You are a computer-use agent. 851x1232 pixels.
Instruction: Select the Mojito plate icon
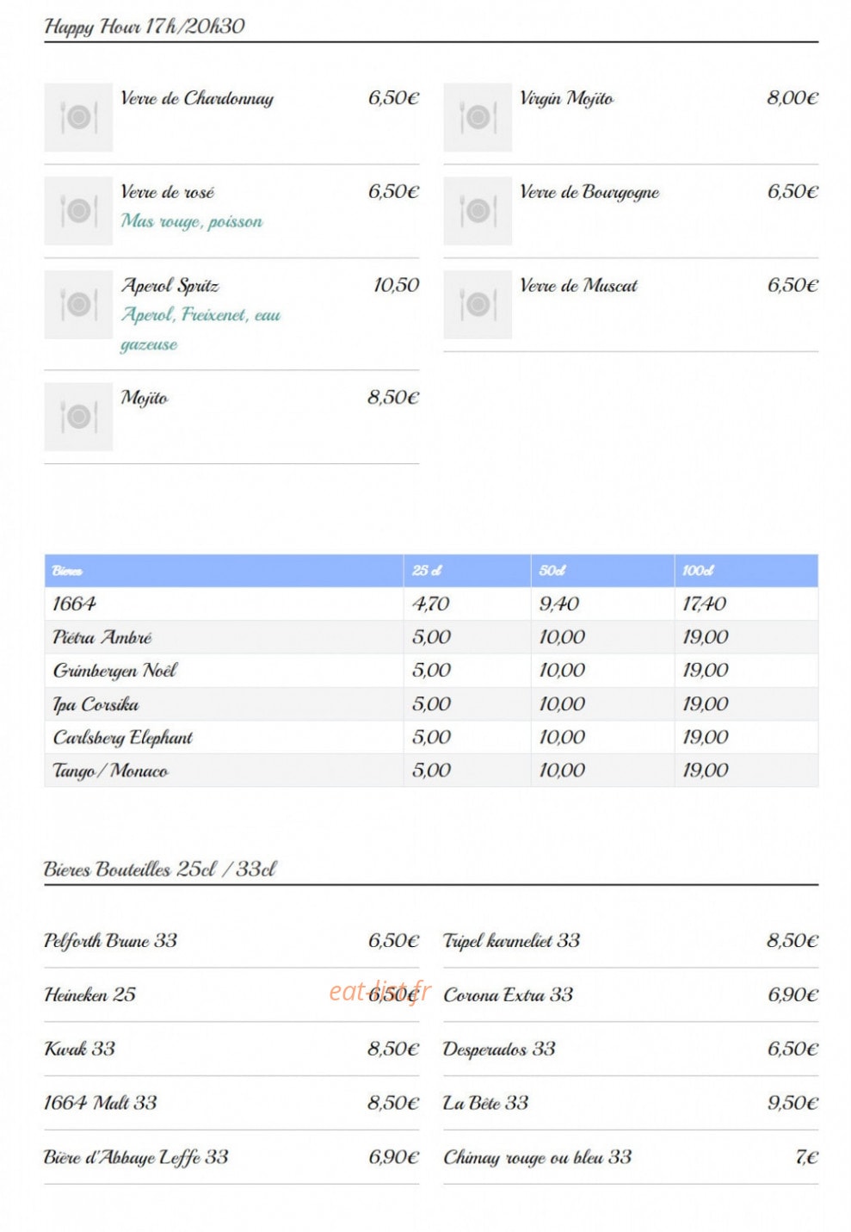(x=78, y=417)
